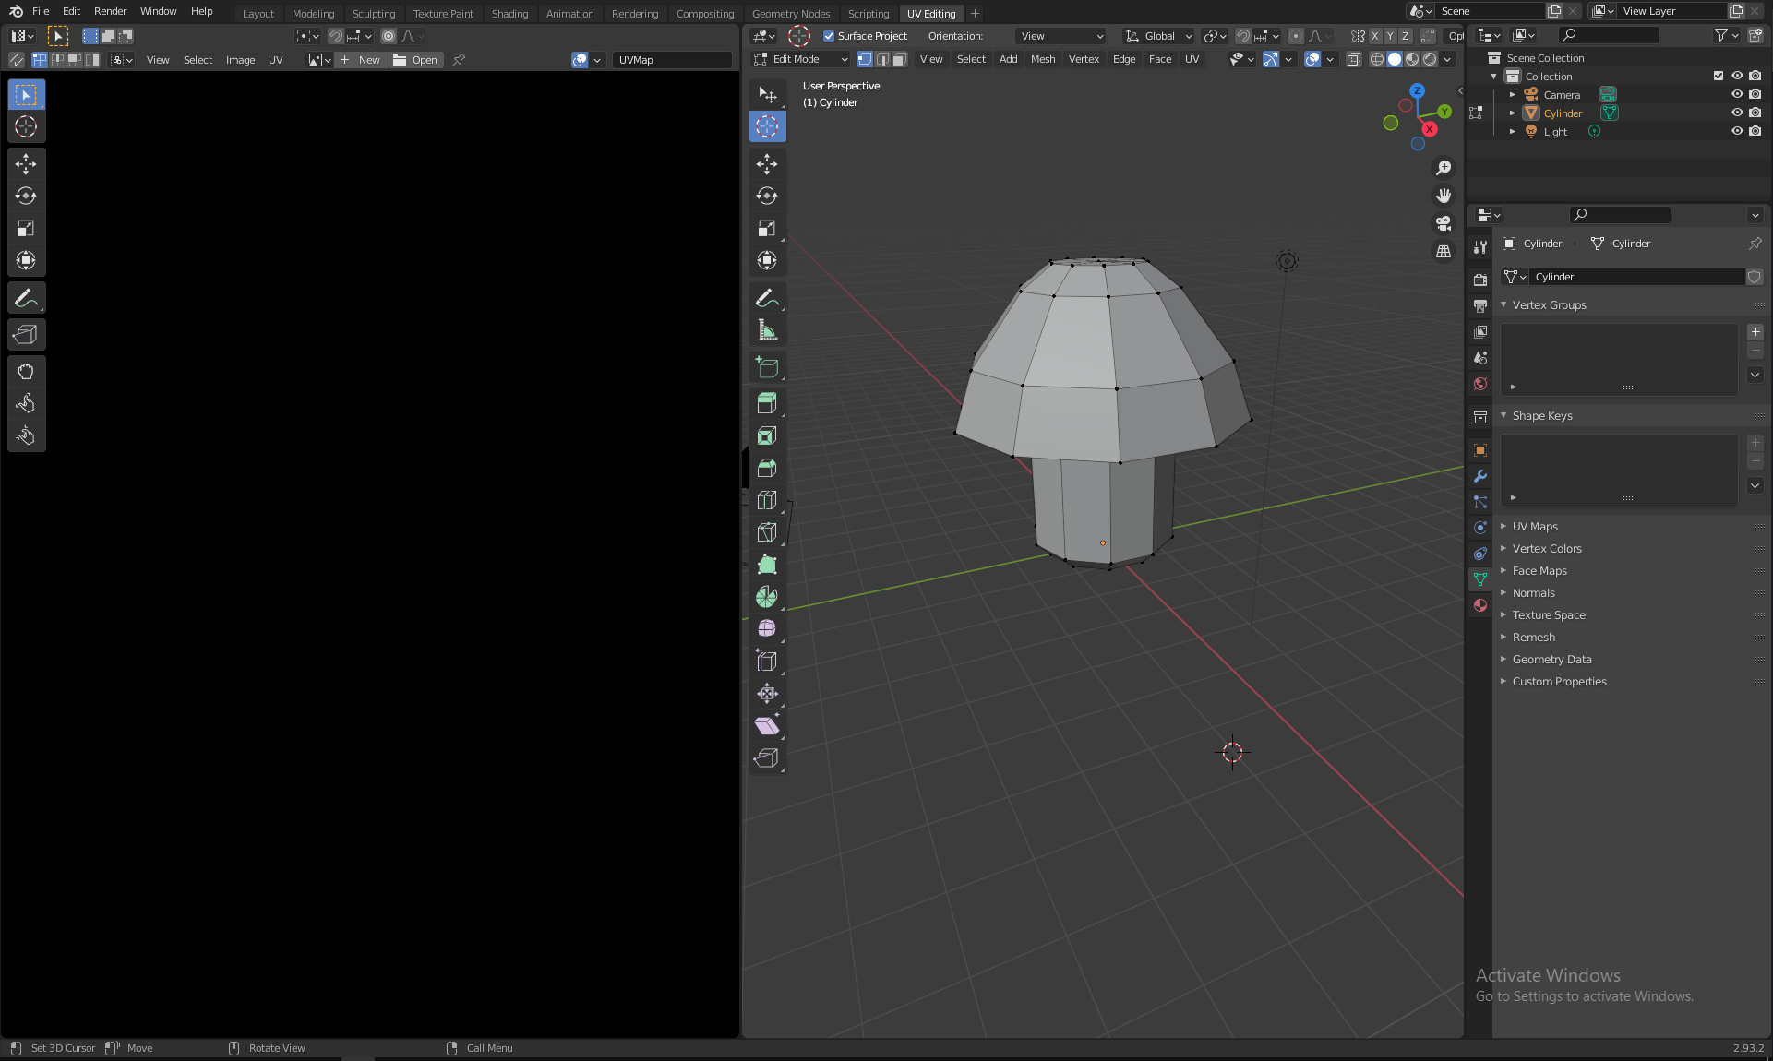Select the Bevel tool
This screenshot has width=1773, height=1061.
[767, 468]
